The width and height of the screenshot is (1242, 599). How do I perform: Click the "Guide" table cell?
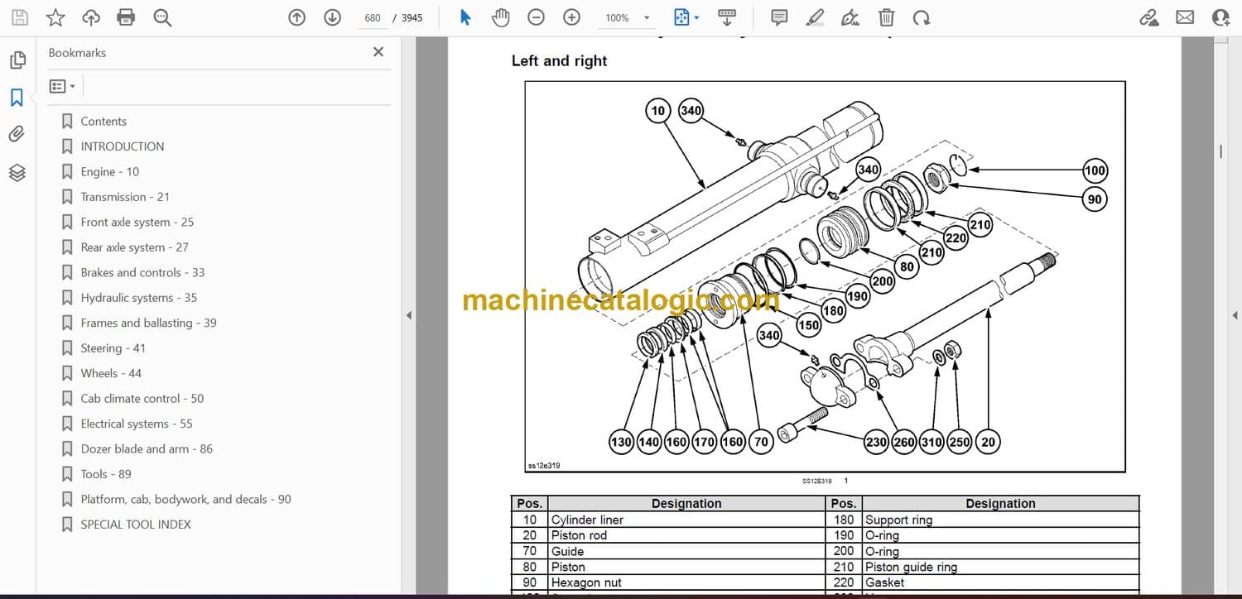point(686,551)
